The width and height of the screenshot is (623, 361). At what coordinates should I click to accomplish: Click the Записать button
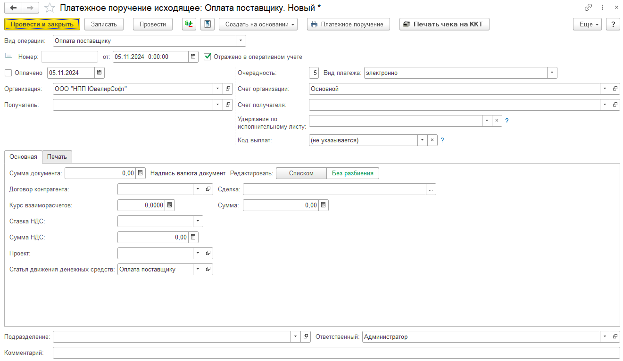coord(104,24)
